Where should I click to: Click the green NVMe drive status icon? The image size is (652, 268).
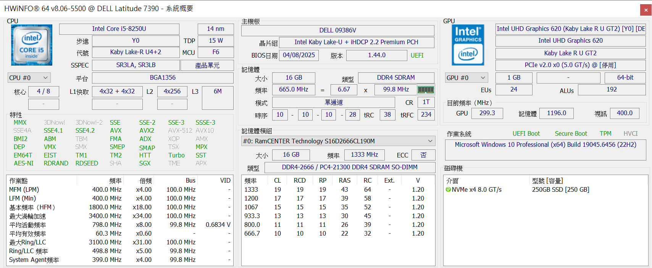pos(448,189)
